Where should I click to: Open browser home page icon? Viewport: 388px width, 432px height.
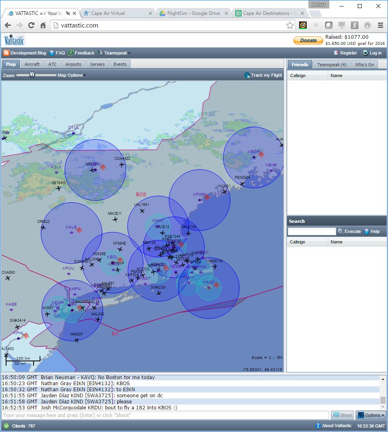[43, 25]
